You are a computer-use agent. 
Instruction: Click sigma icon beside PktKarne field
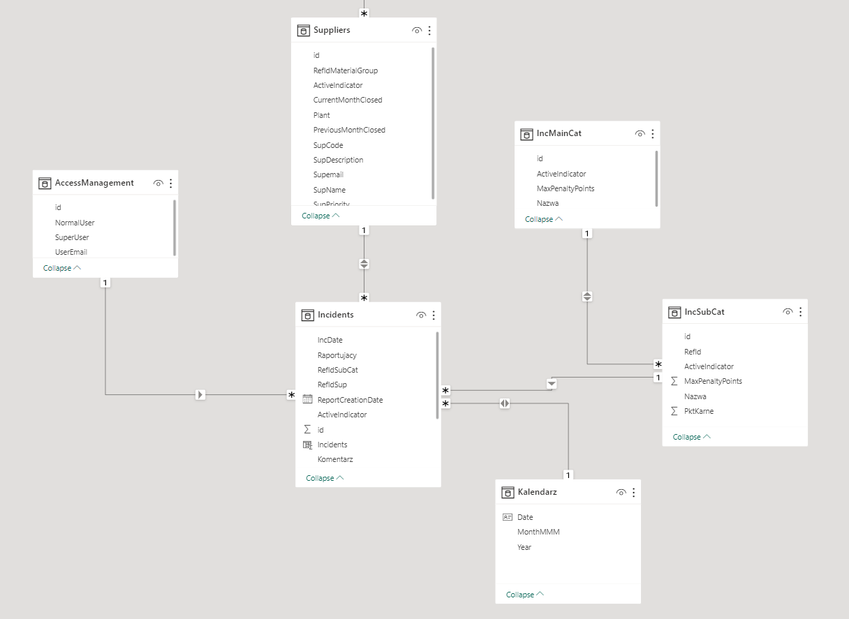(x=674, y=411)
